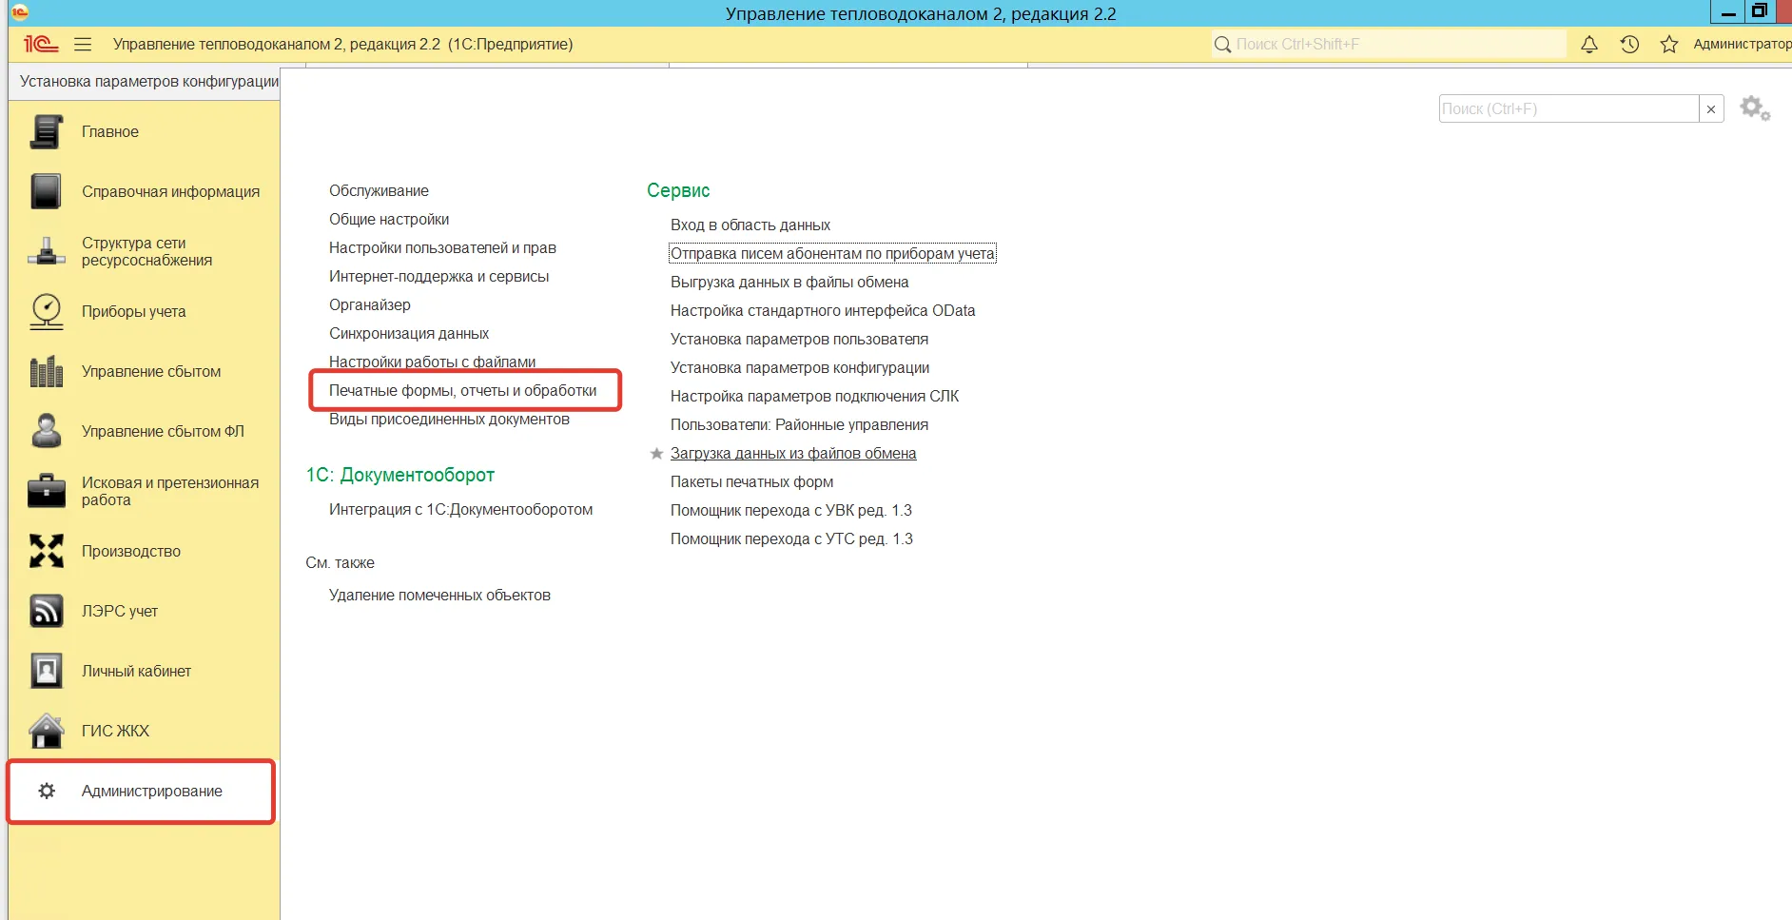
Task: Open favorites star icon in top bar
Action: [1669, 44]
